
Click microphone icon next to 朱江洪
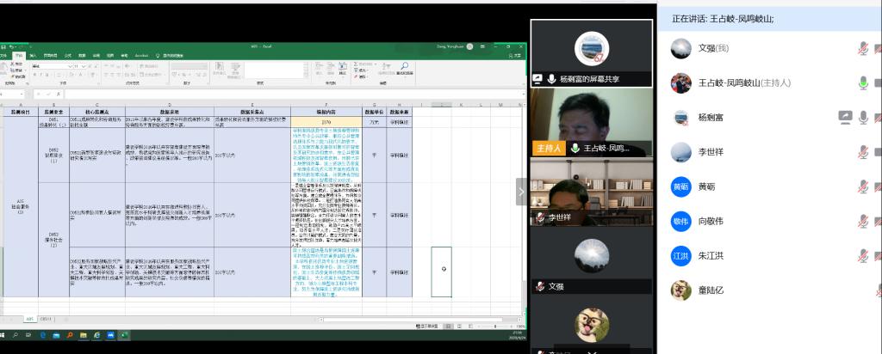(x=862, y=255)
